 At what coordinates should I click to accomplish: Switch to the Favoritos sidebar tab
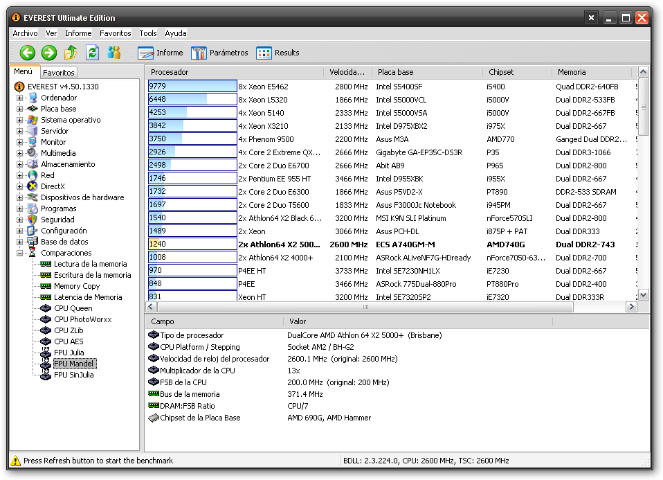tap(58, 72)
